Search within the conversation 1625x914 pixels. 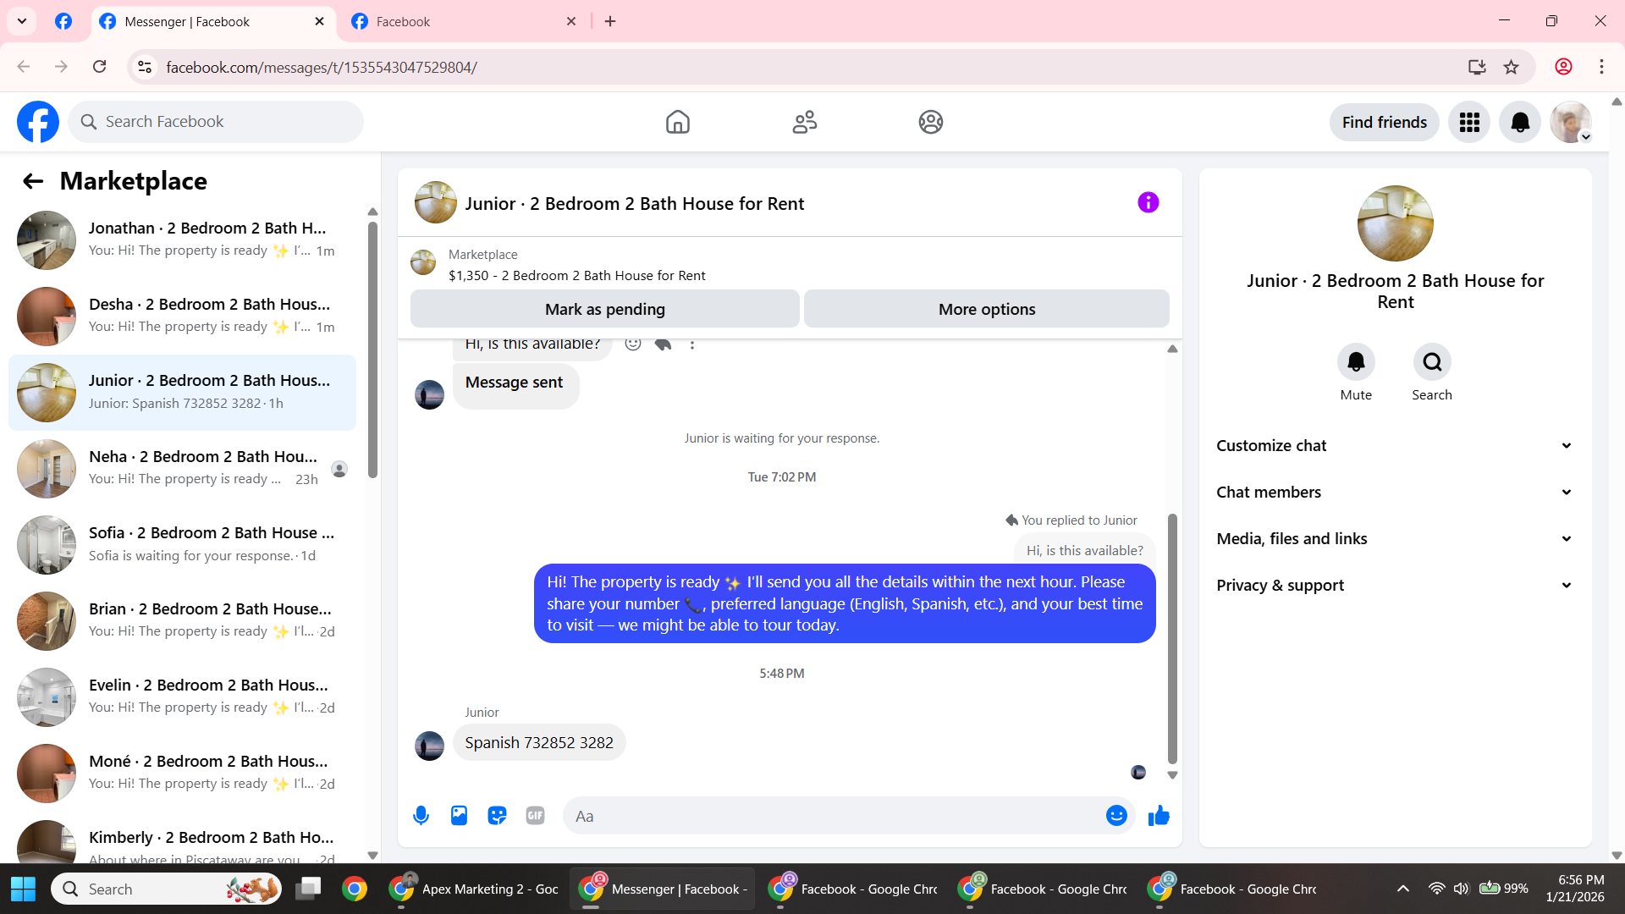[1432, 362]
